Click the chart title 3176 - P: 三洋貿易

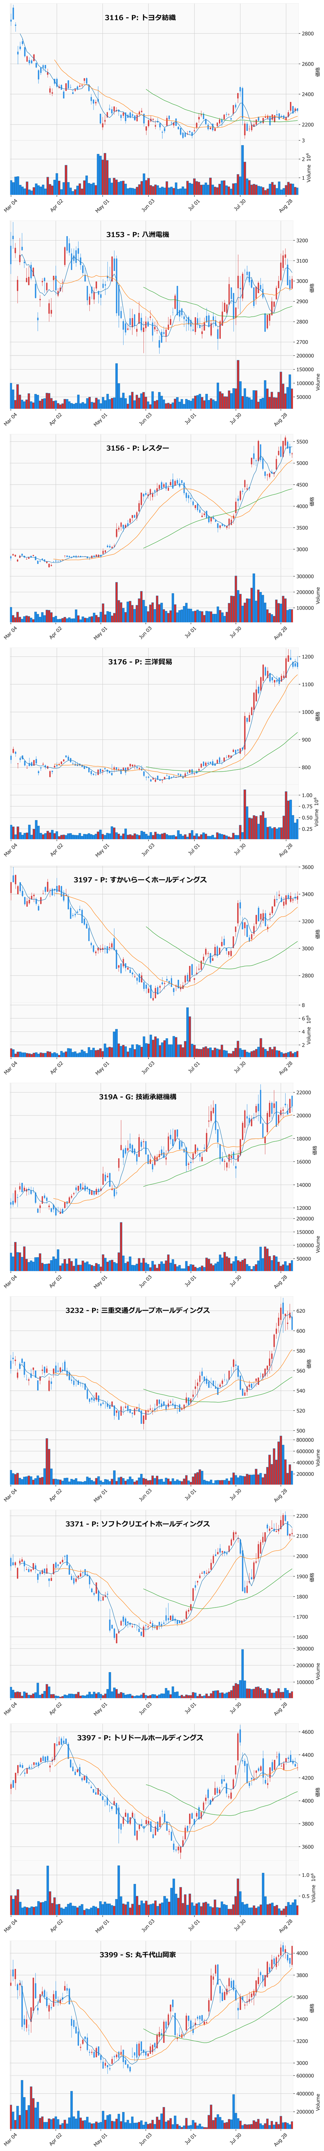[140, 662]
